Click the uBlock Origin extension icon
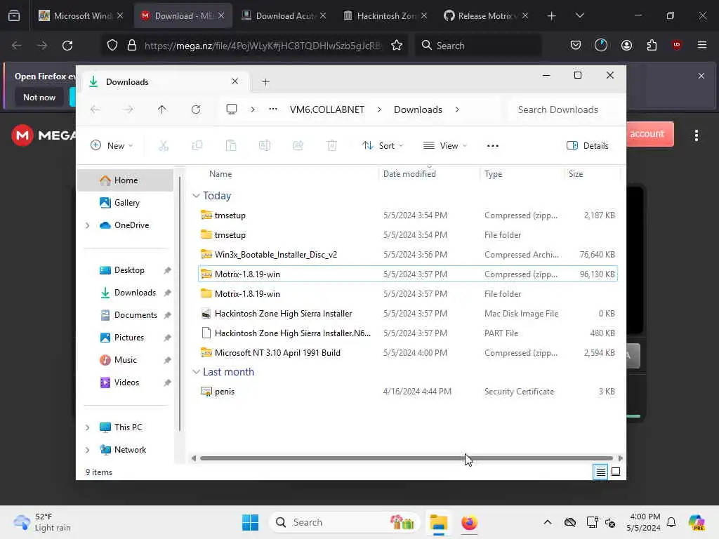The image size is (719, 539). coord(676,45)
